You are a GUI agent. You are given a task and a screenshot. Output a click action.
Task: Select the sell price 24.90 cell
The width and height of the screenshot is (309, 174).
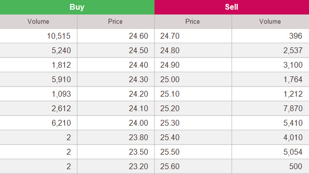click(193, 65)
